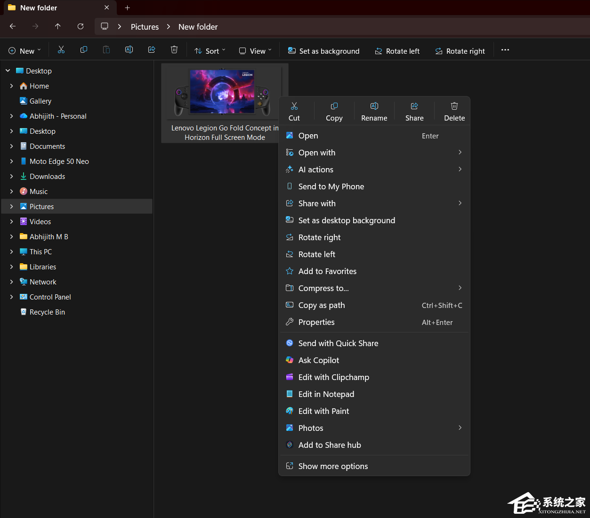The width and height of the screenshot is (590, 518).
Task: Expand the Control Panel node chevron
Action: 12,297
